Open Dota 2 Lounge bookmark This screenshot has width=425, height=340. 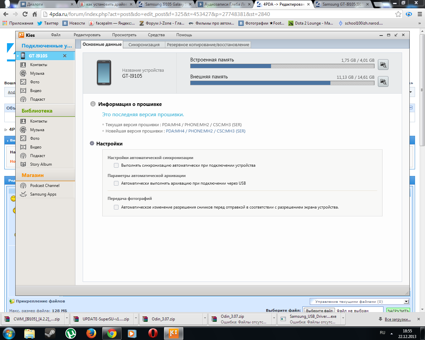coord(311,23)
